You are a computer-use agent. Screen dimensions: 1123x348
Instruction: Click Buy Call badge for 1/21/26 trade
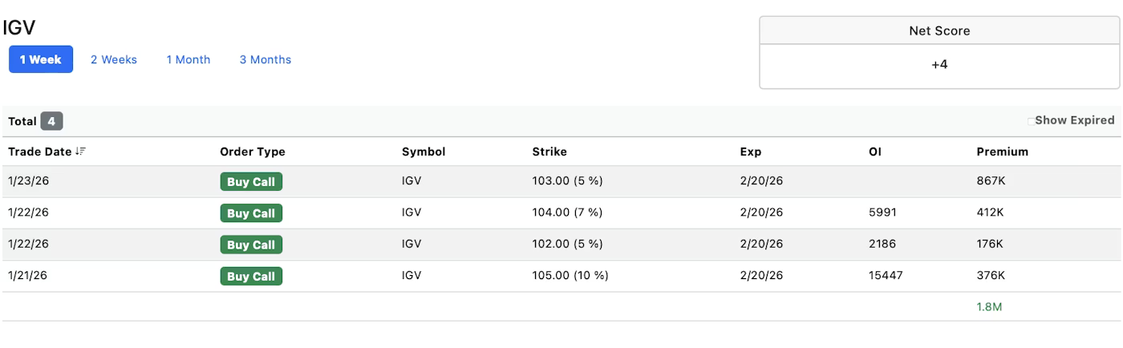pyautogui.click(x=251, y=277)
